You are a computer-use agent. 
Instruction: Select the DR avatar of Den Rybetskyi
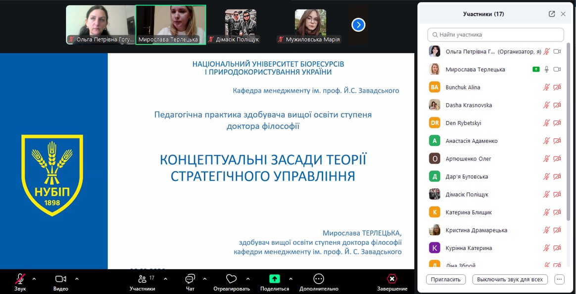pos(434,123)
